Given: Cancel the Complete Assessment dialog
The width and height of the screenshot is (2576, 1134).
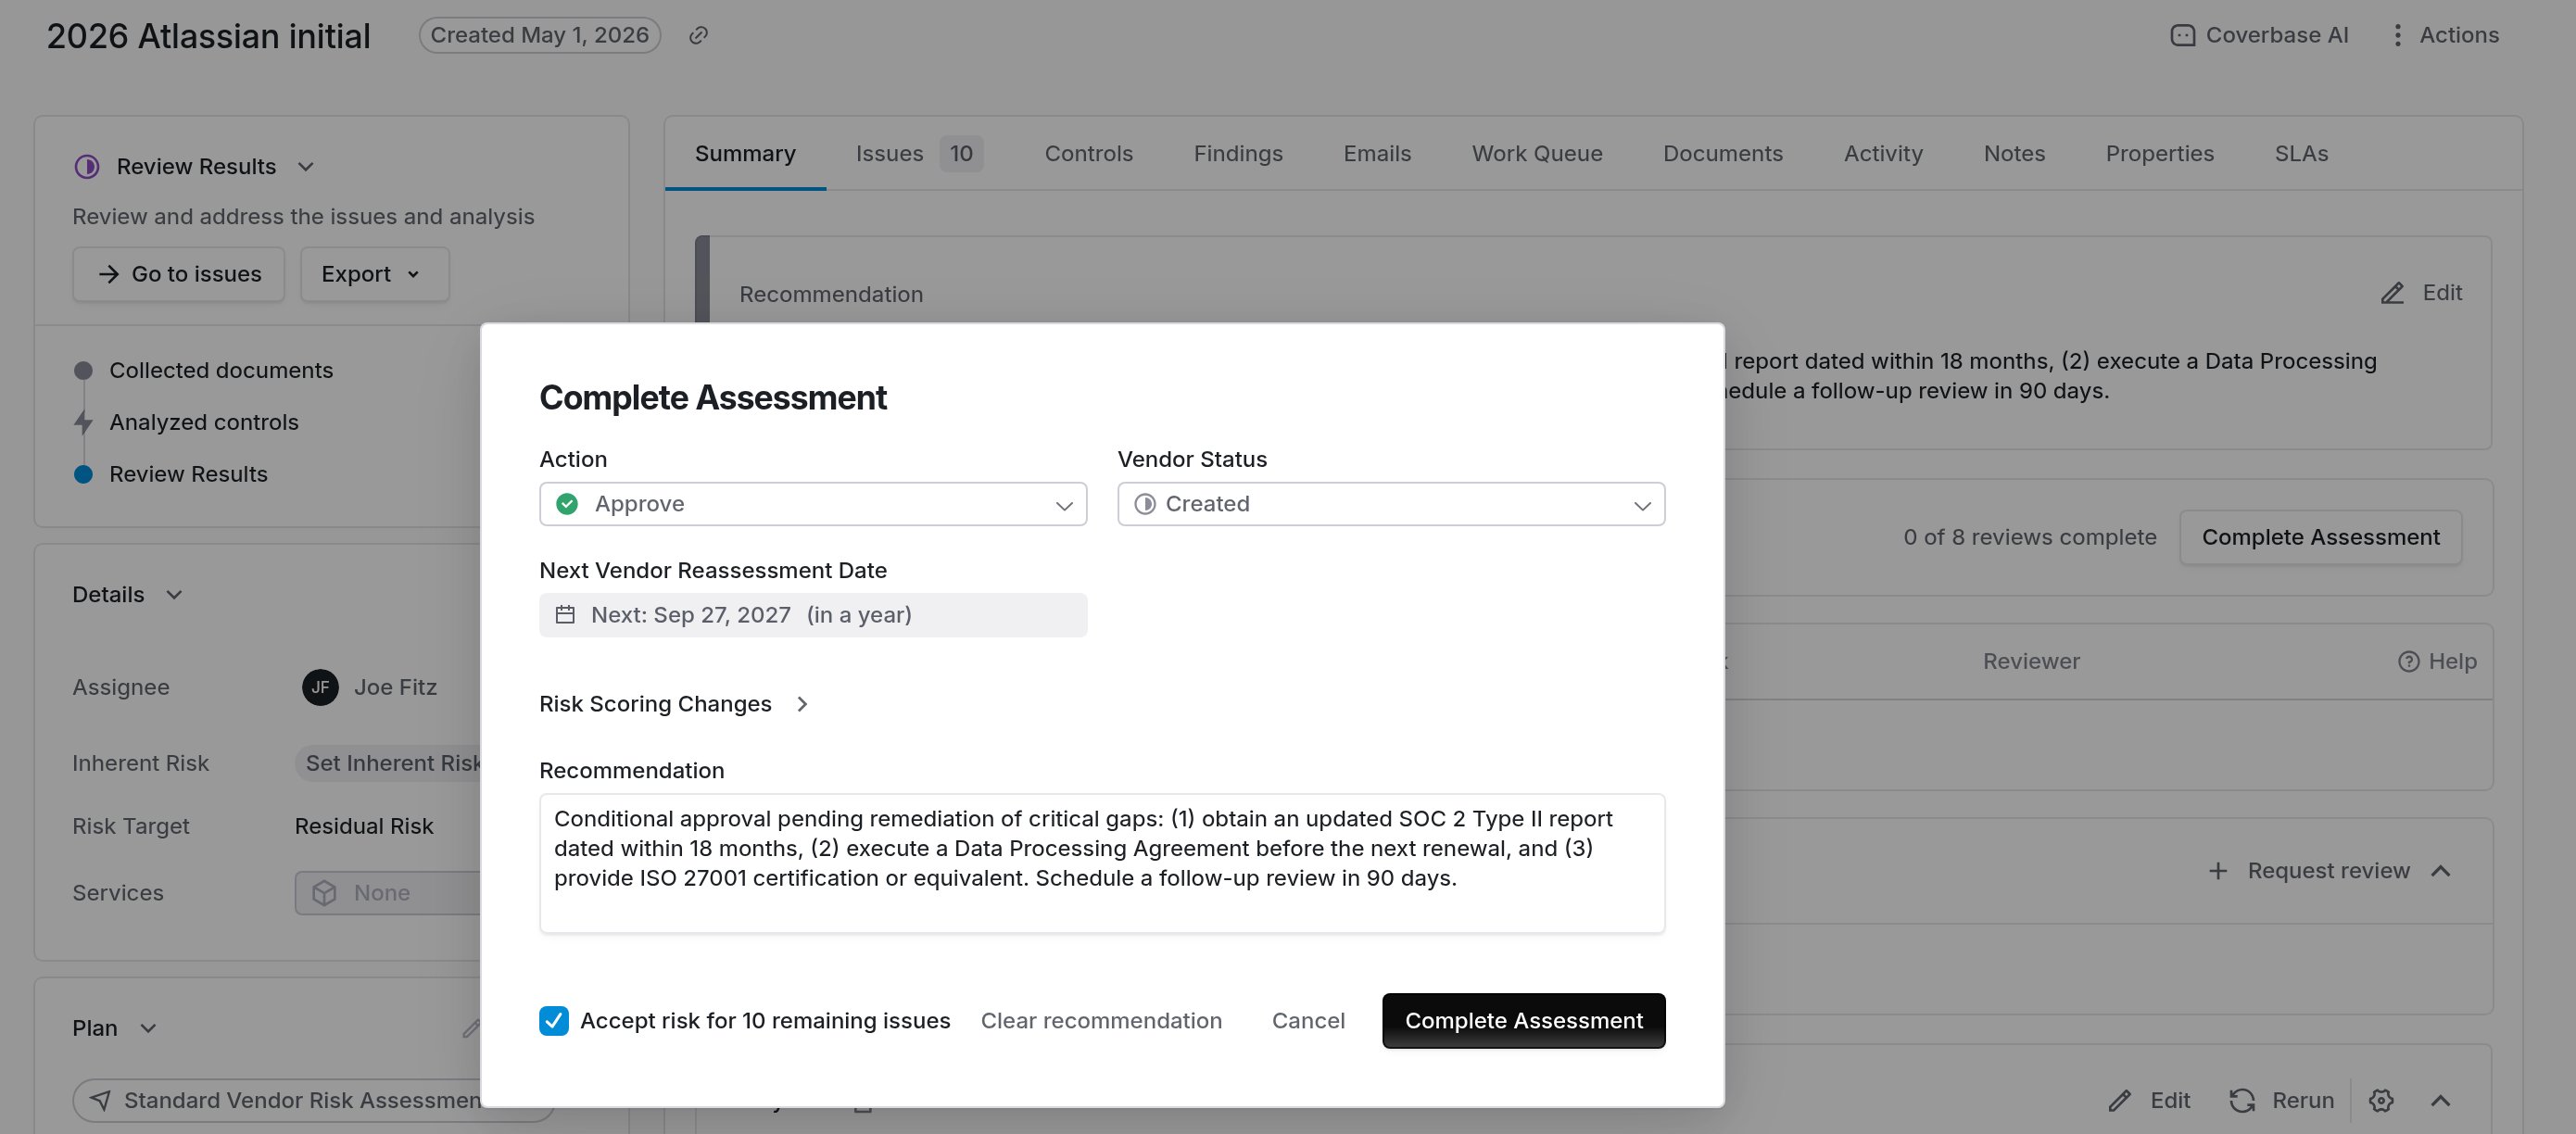Looking at the screenshot, I should point(1307,1020).
